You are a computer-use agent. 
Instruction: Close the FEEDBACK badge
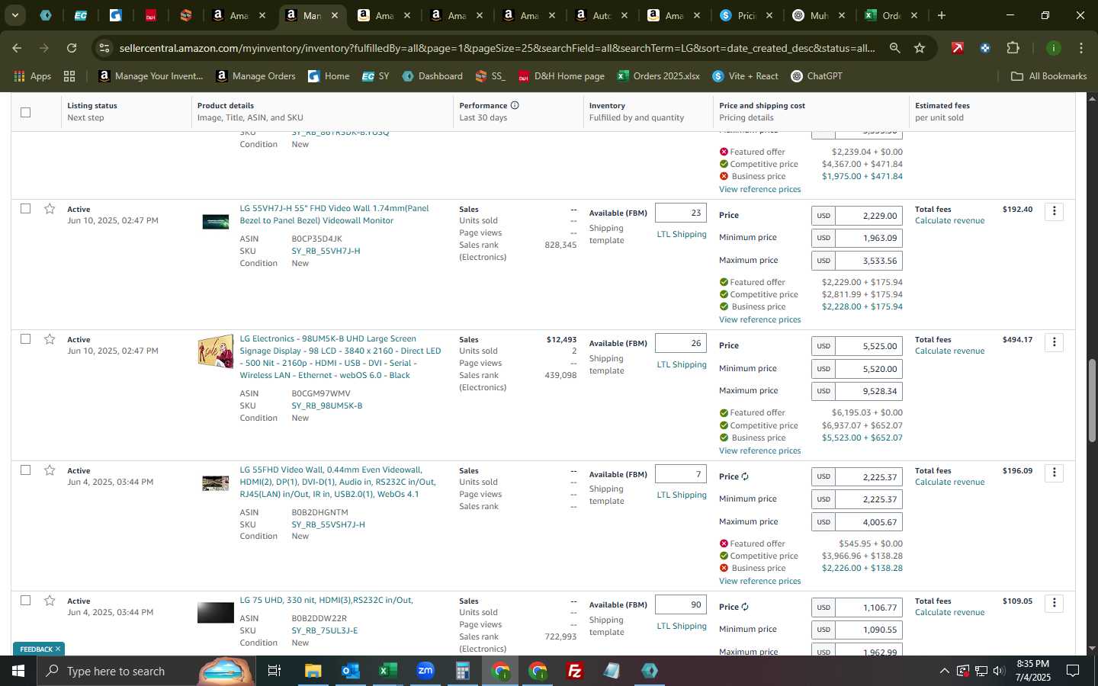pyautogui.click(x=57, y=649)
